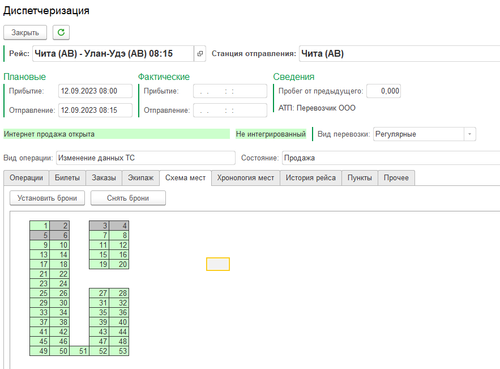Select the Экипаж tab
This screenshot has width=500, height=369.
[x=140, y=178]
